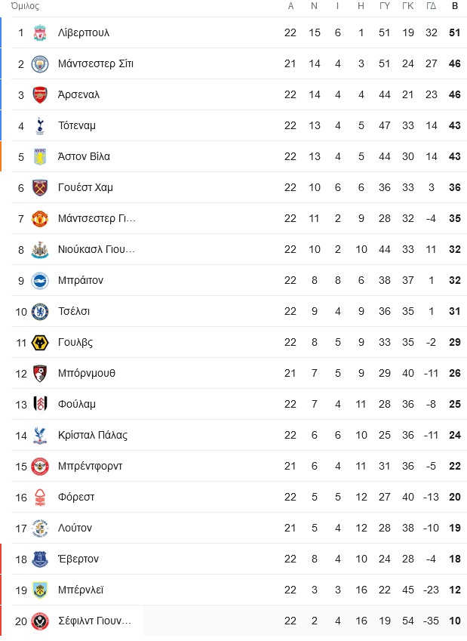Open the Μπράιτον team name

coord(81,280)
